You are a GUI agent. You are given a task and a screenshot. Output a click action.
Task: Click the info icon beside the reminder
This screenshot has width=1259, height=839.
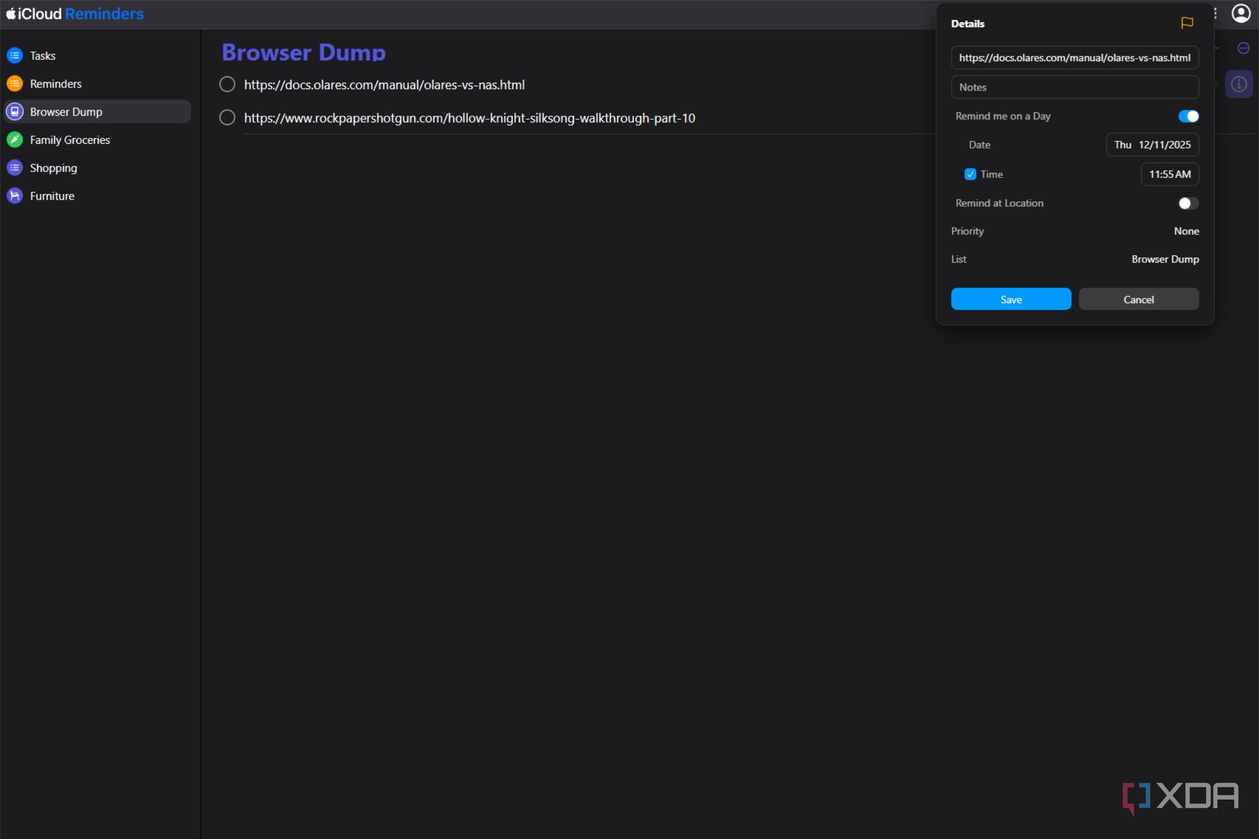point(1239,84)
